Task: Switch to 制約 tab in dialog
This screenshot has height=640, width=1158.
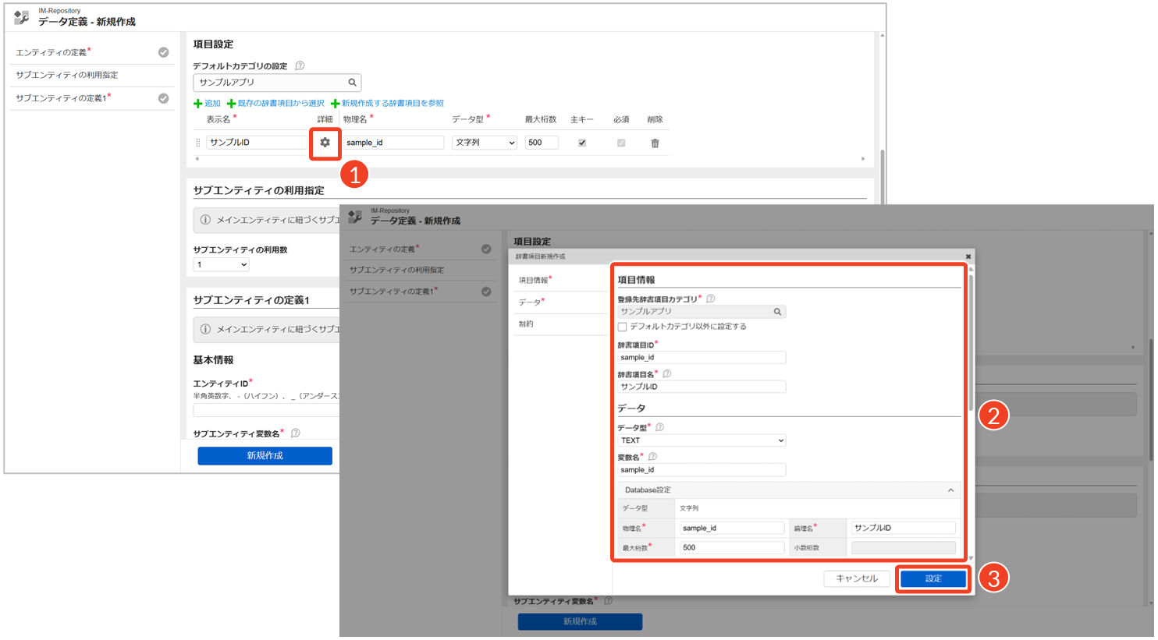Action: click(x=526, y=324)
